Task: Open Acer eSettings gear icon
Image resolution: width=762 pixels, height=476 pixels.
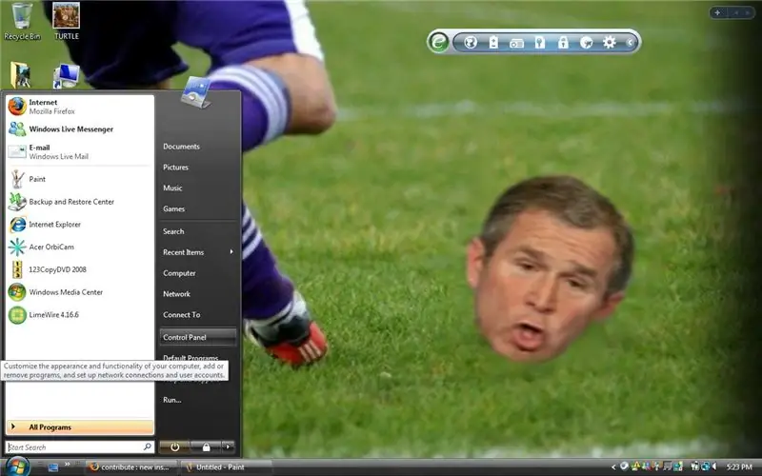Action: pyautogui.click(x=610, y=42)
